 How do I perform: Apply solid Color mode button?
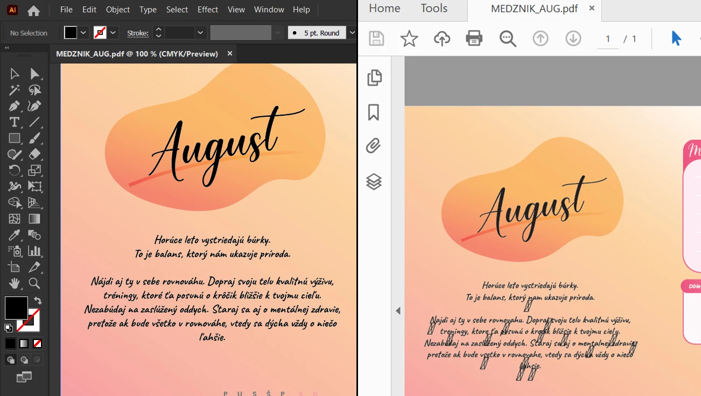(11, 343)
